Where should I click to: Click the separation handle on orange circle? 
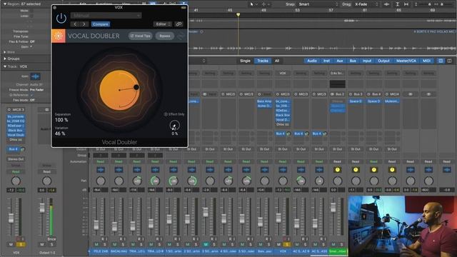click(x=136, y=87)
